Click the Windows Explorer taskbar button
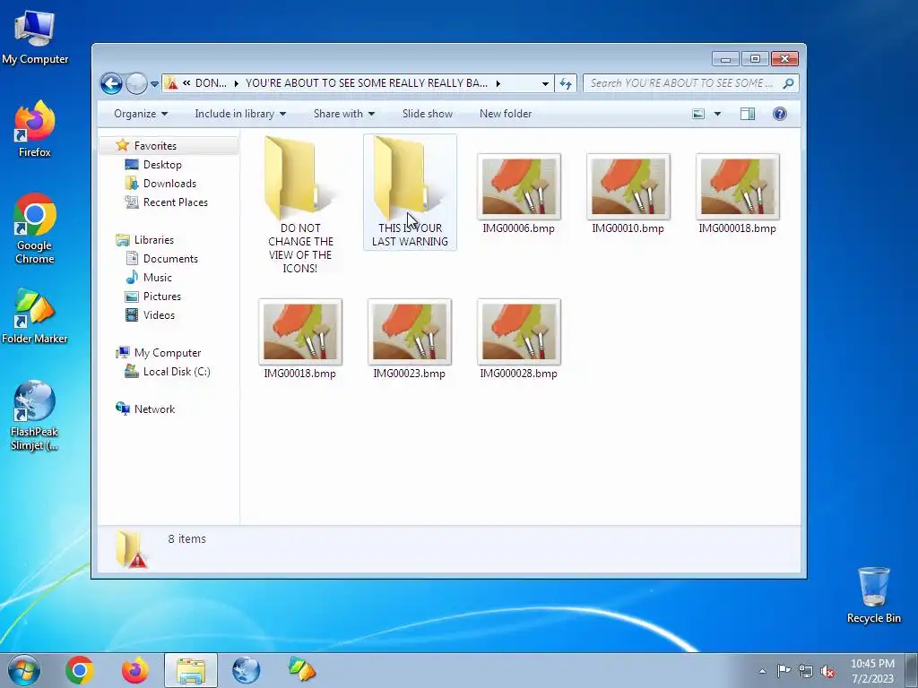 point(191,670)
